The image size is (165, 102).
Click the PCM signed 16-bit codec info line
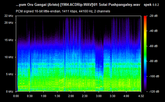point(63,11)
